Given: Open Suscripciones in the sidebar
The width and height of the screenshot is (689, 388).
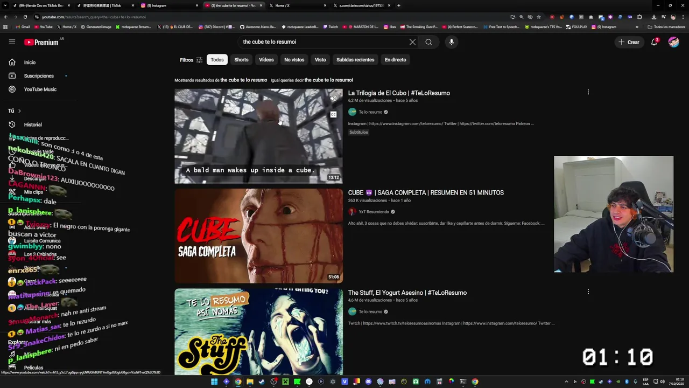Looking at the screenshot, I should pyautogui.click(x=38, y=76).
